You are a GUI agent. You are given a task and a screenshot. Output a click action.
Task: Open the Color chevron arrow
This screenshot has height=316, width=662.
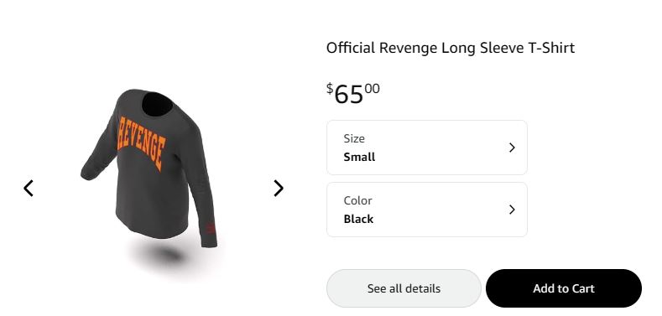tap(512, 210)
